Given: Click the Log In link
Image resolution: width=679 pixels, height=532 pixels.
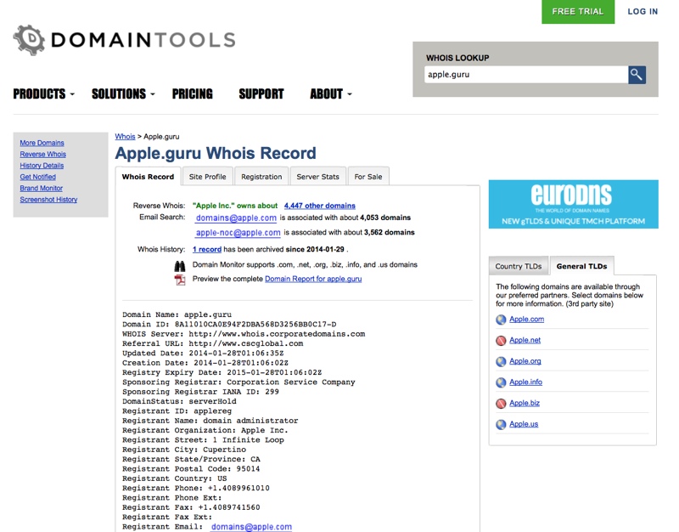Looking at the screenshot, I should pos(643,12).
